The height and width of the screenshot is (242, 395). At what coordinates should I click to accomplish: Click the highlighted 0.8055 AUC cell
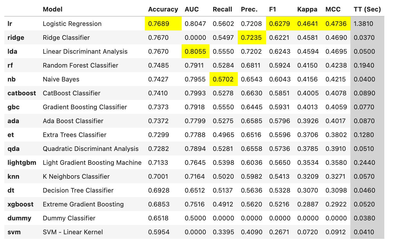195,52
